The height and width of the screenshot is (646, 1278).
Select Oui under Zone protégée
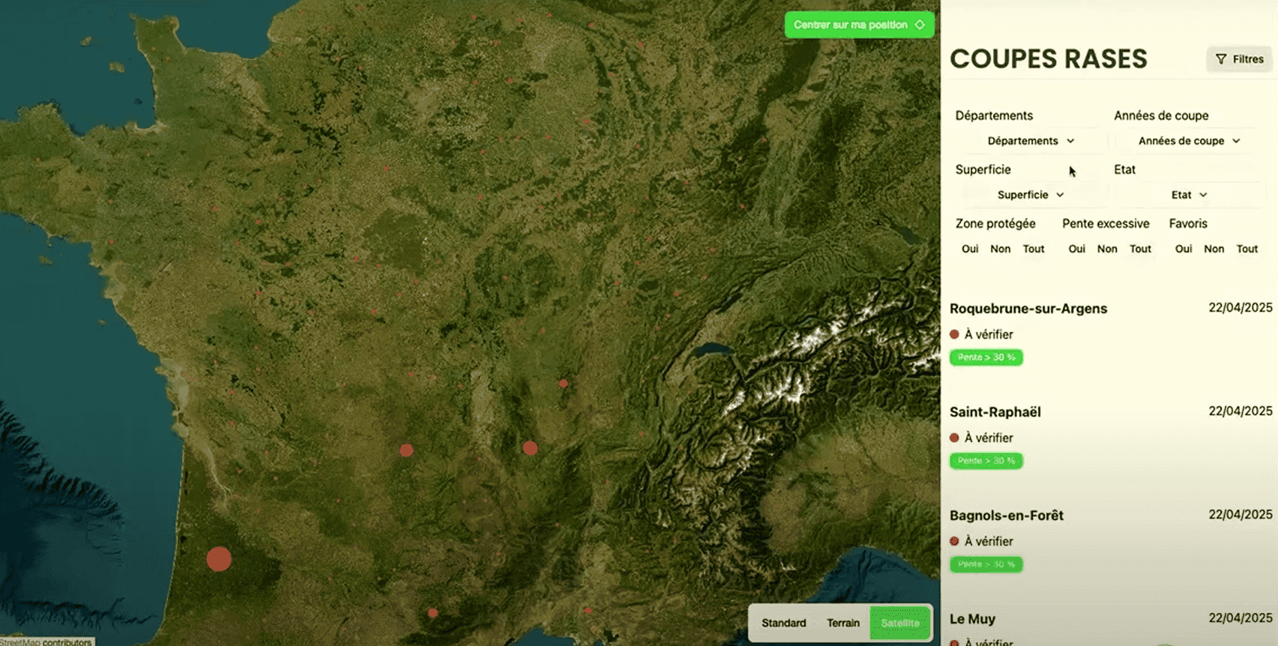tap(970, 249)
